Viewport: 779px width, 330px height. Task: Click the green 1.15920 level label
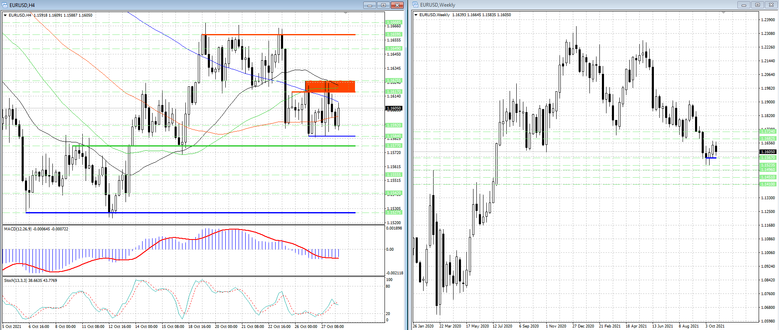coord(394,125)
